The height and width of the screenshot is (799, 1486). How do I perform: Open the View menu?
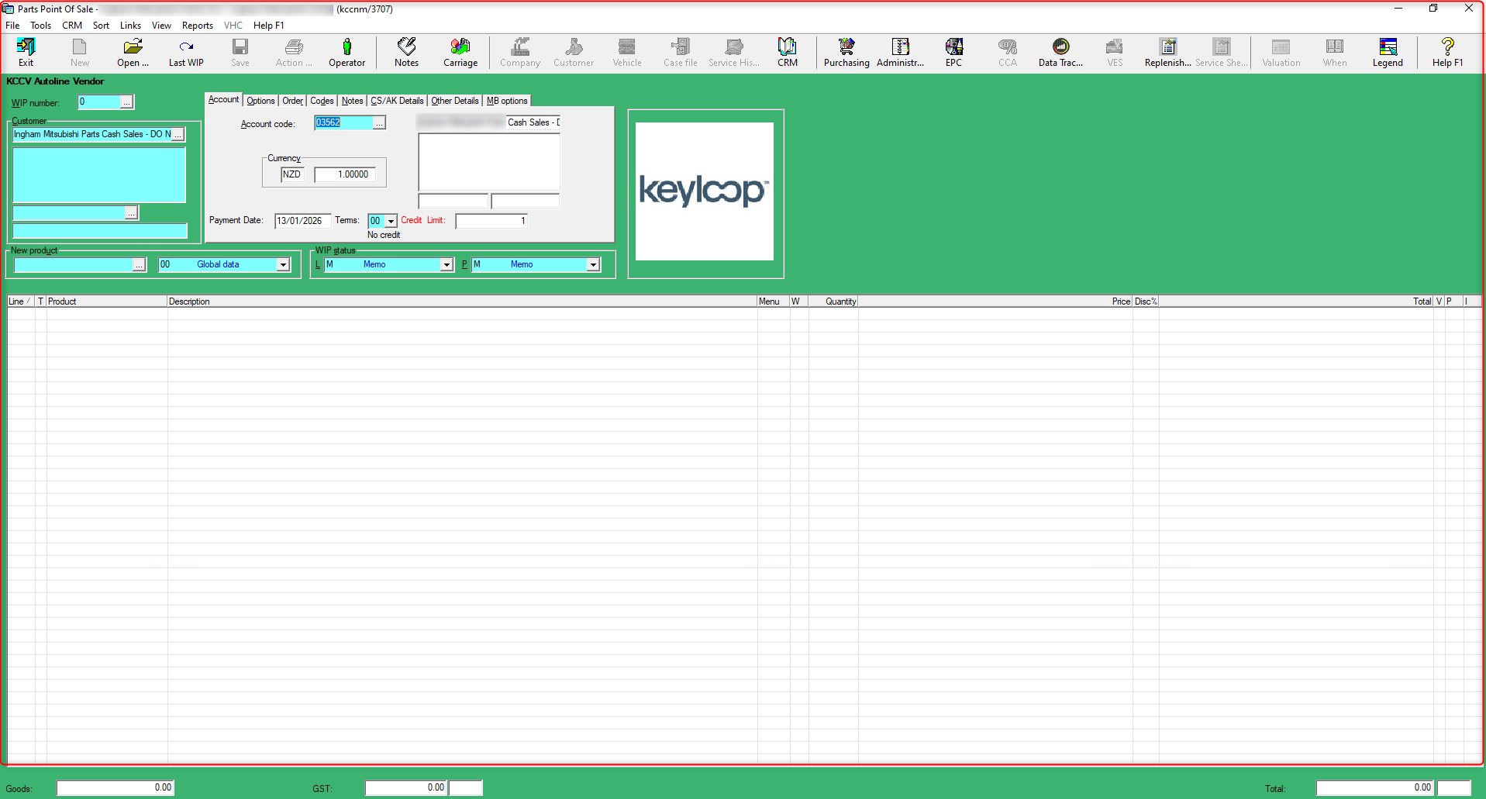tap(161, 26)
